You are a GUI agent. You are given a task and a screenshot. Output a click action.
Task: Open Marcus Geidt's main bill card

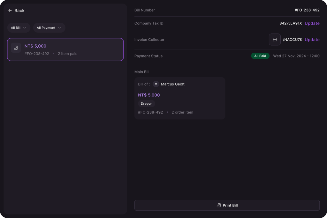(180, 98)
